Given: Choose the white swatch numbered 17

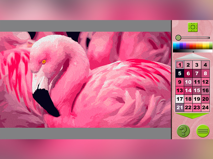Looking at the screenshot, I should tap(180, 99).
